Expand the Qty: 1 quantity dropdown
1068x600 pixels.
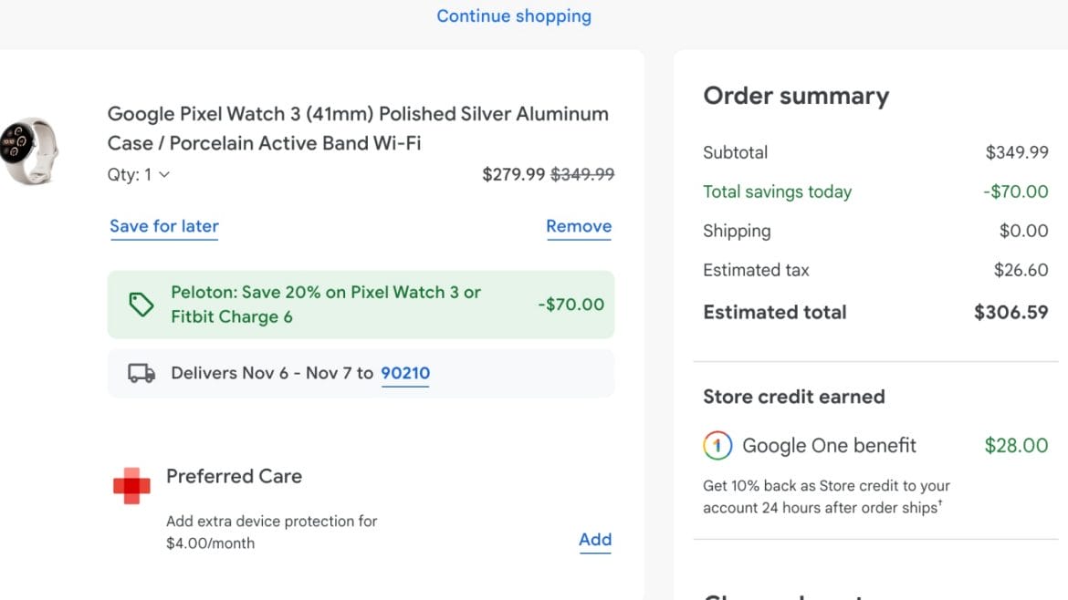coord(139,174)
